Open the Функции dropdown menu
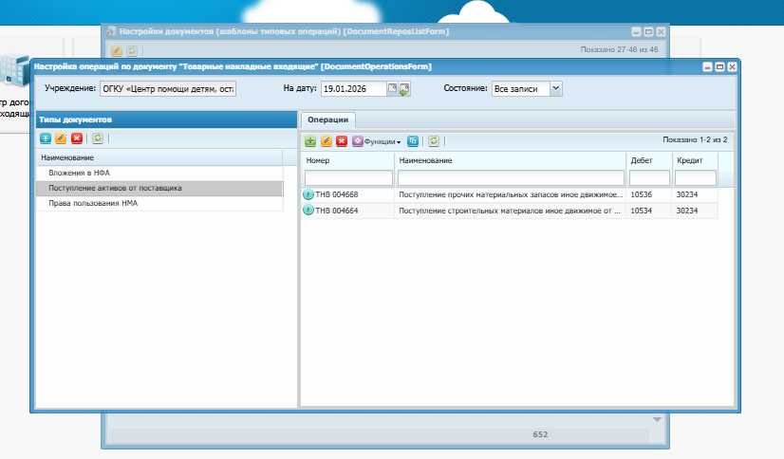 coord(377,141)
